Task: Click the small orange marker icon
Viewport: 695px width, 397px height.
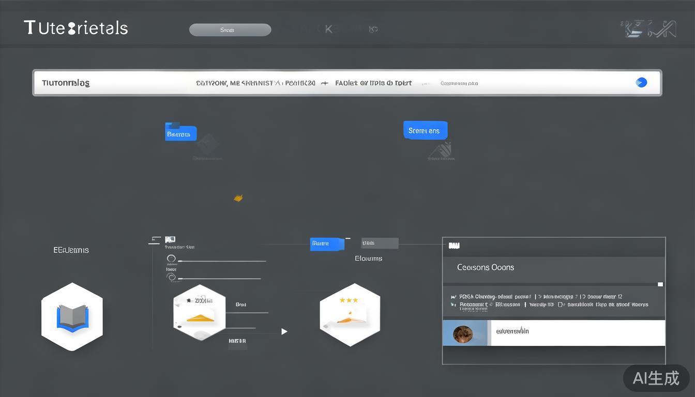Action: [238, 198]
